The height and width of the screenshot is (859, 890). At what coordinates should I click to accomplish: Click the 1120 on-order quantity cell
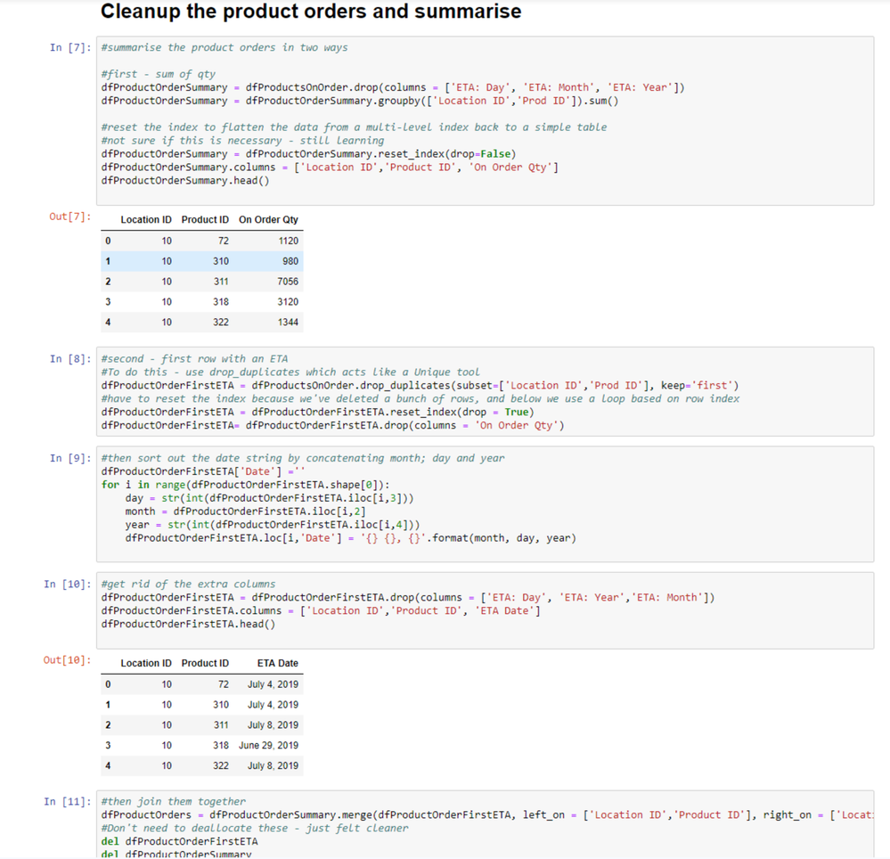point(288,241)
